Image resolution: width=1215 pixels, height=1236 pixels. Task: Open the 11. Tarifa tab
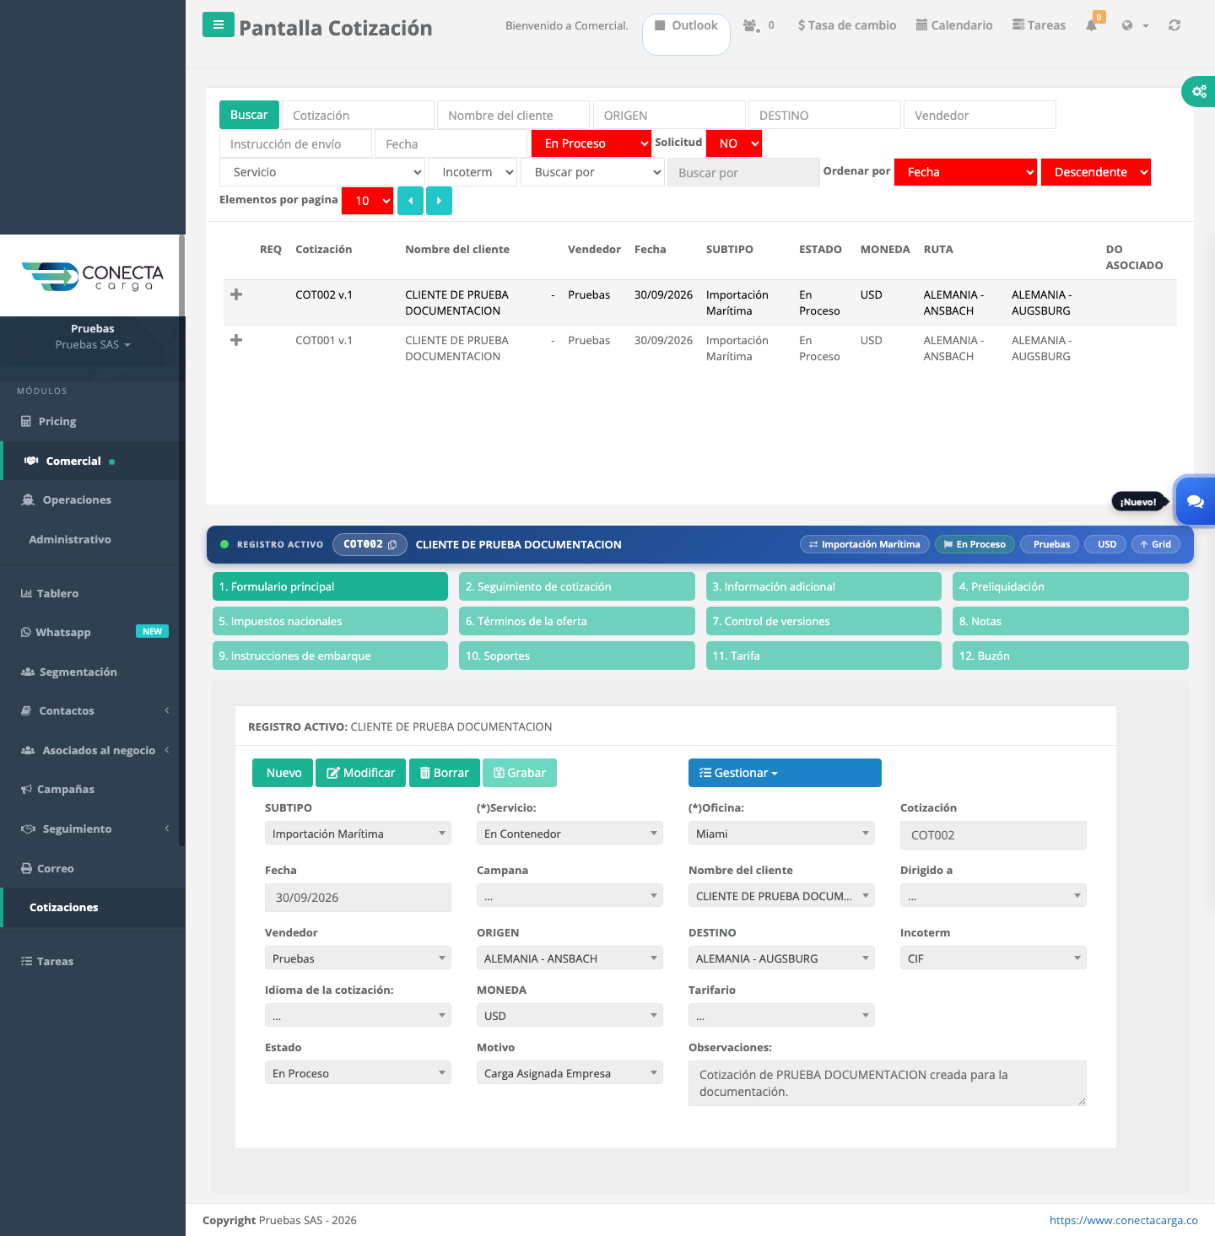823,656
